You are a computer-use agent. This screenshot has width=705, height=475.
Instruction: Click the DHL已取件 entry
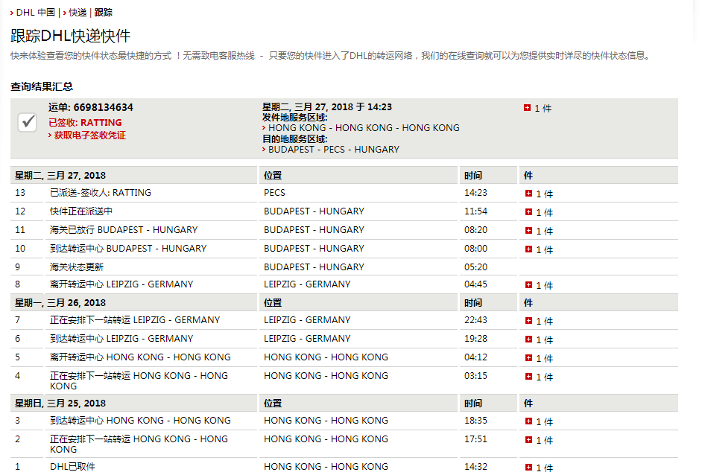72,467
